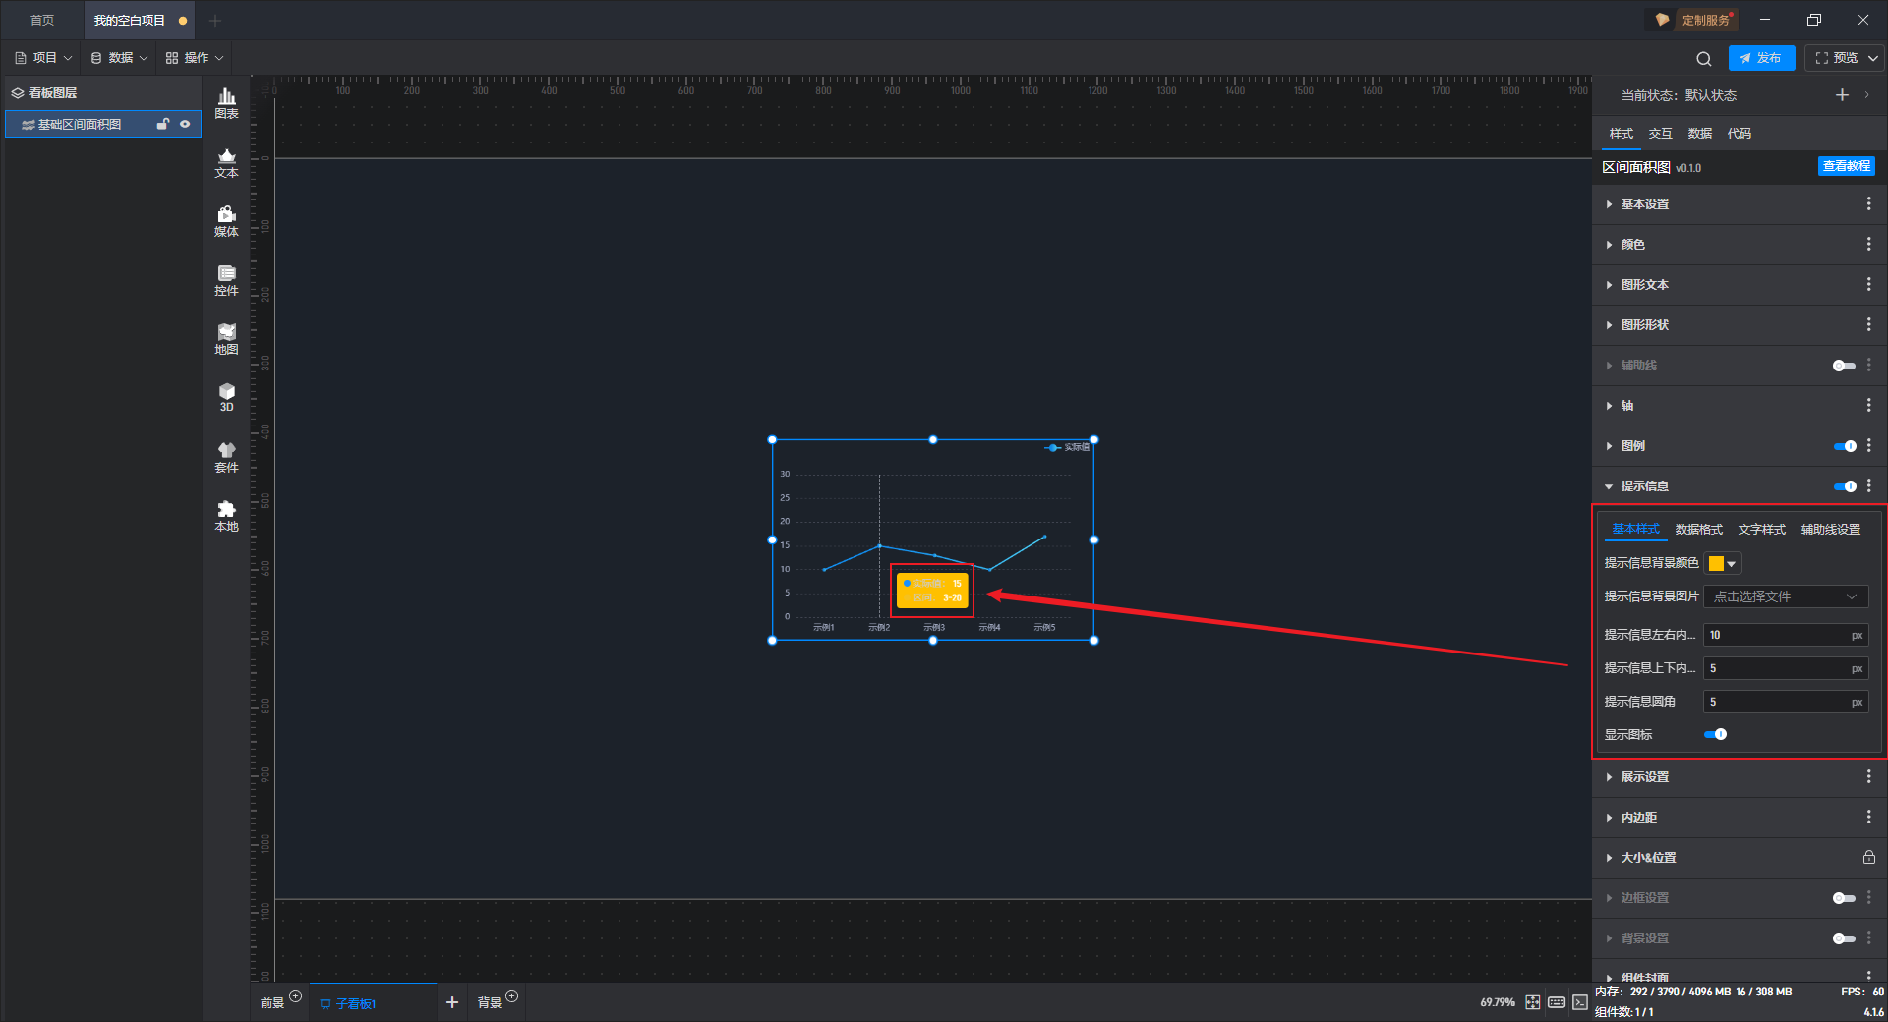Open the 3D components panel
This screenshot has height=1022, width=1888.
point(226,397)
